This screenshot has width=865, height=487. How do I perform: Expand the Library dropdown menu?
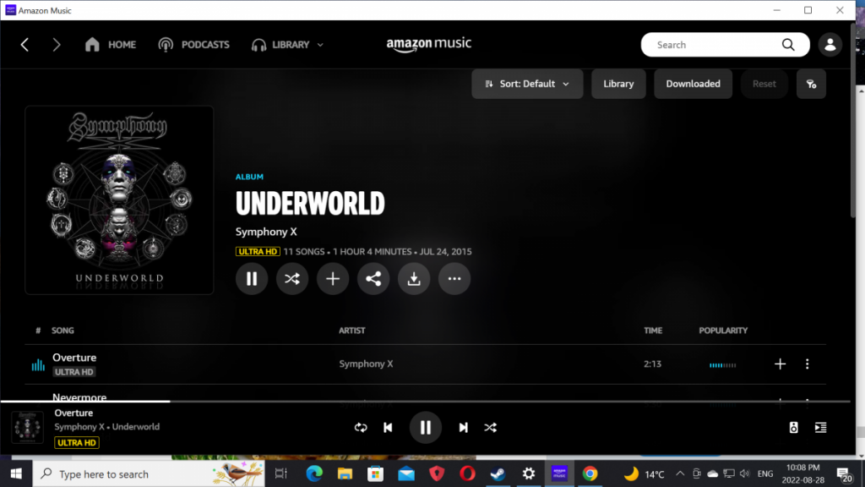click(287, 45)
